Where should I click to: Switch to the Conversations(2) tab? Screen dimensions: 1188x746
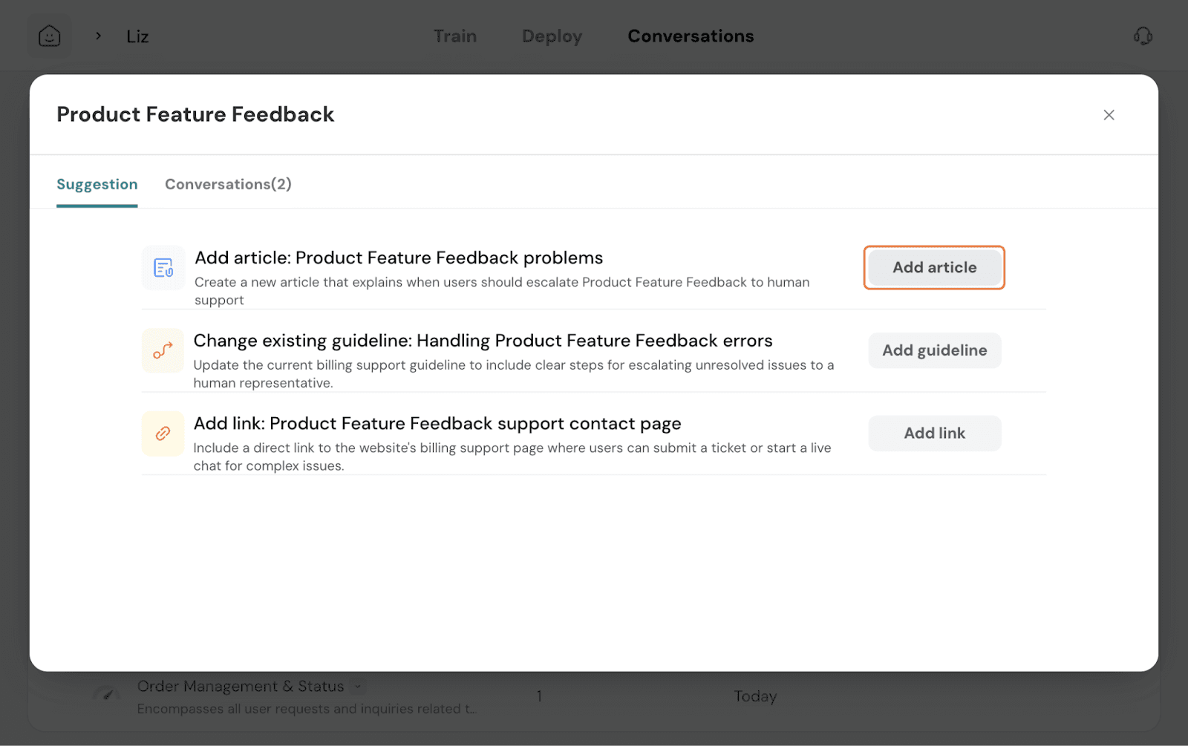(228, 184)
